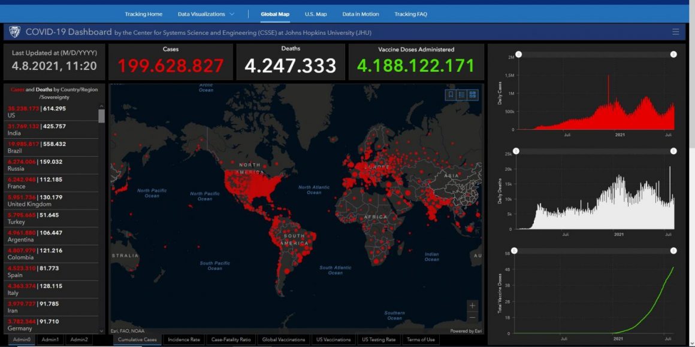Select the Cumulative Cases map tab

coord(137,339)
